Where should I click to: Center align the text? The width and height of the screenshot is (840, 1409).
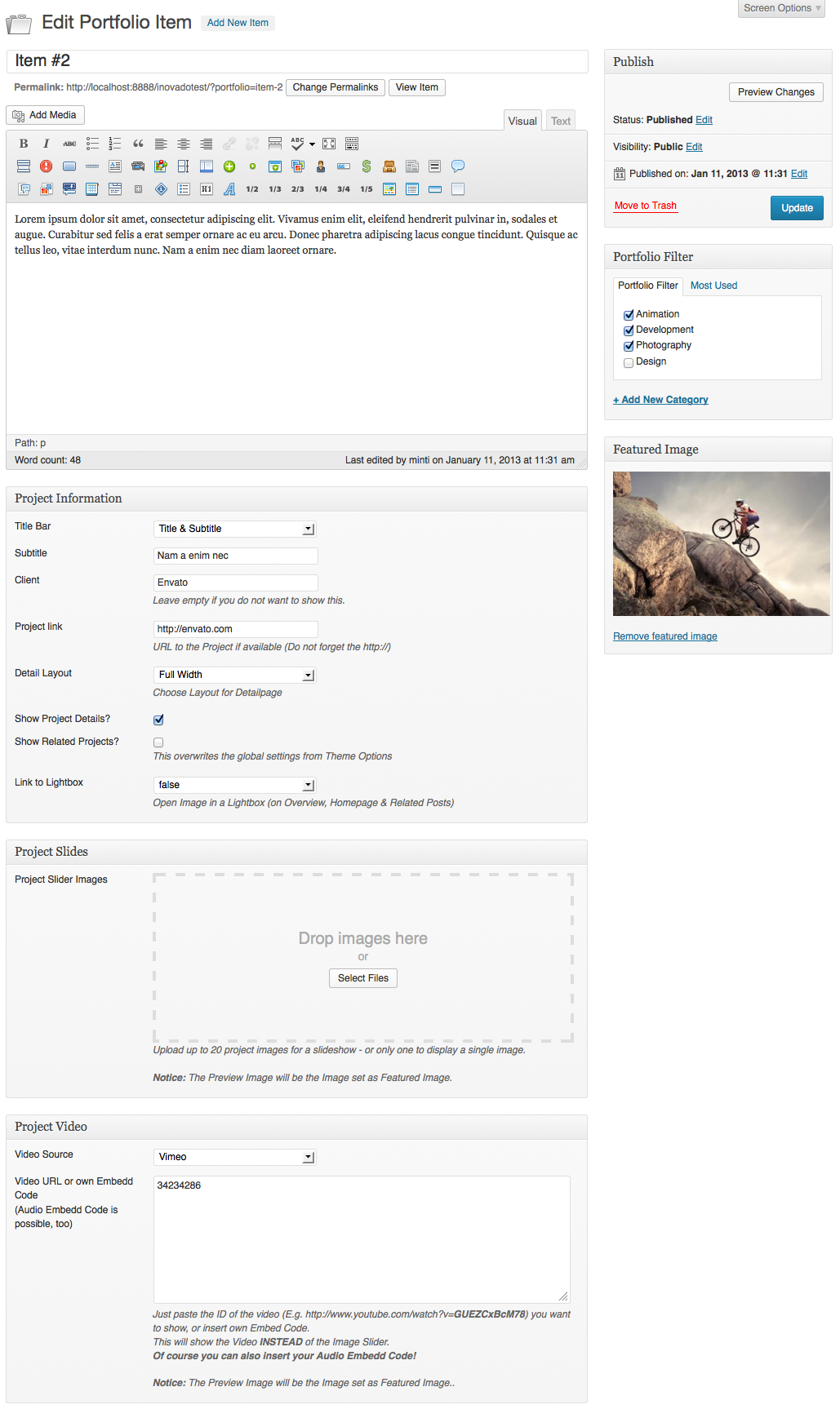[184, 144]
